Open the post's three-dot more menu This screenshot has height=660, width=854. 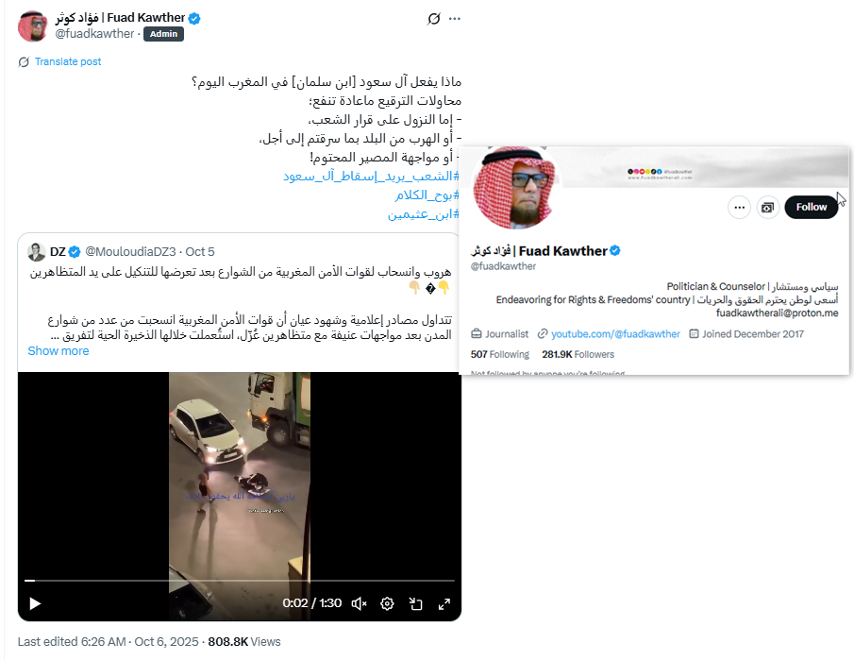click(455, 19)
